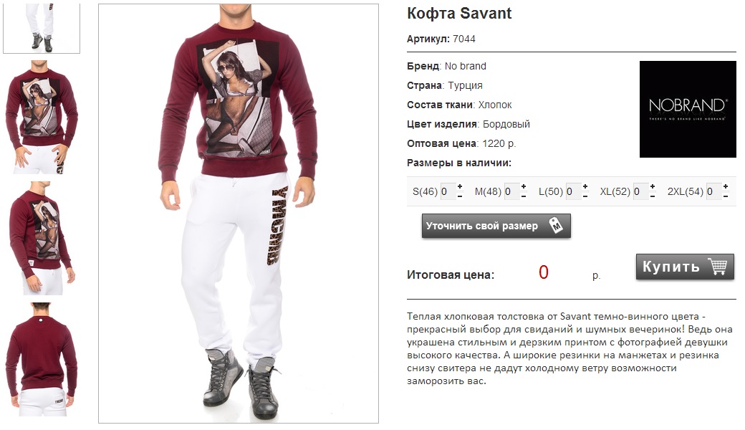Decrease 2XL(54) quantity with minus

click(726, 196)
